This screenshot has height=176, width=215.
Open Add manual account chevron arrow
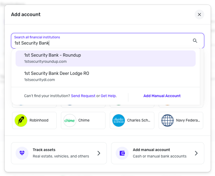pos(196,153)
